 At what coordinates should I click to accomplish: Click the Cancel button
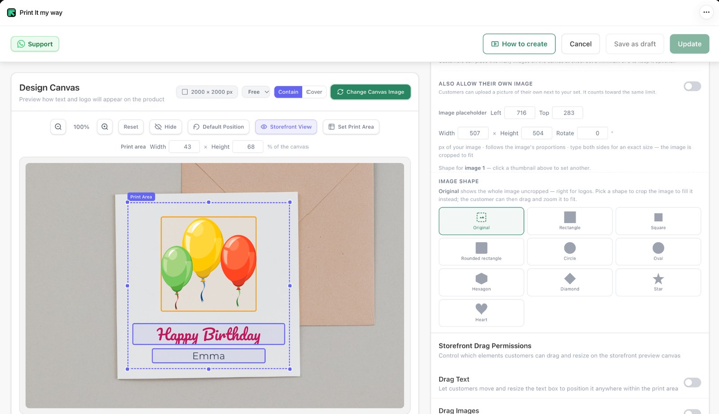point(581,44)
